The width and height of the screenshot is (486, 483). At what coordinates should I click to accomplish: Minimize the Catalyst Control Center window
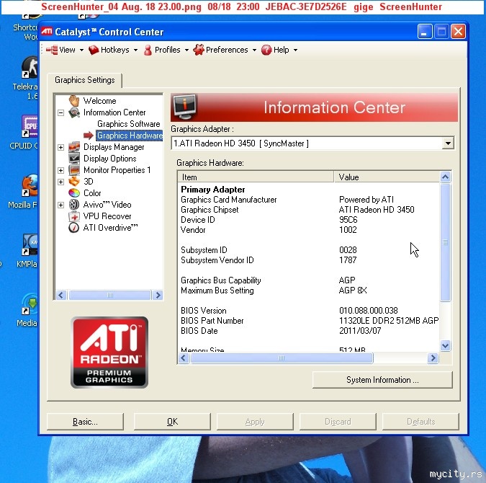click(424, 31)
